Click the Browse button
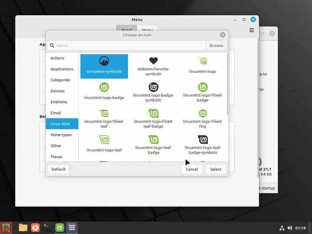 (x=216, y=45)
